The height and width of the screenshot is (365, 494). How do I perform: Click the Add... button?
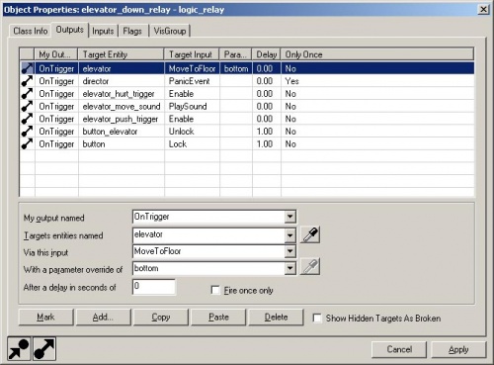click(x=103, y=318)
